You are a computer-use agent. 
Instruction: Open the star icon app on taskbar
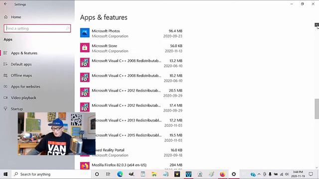pos(177,174)
